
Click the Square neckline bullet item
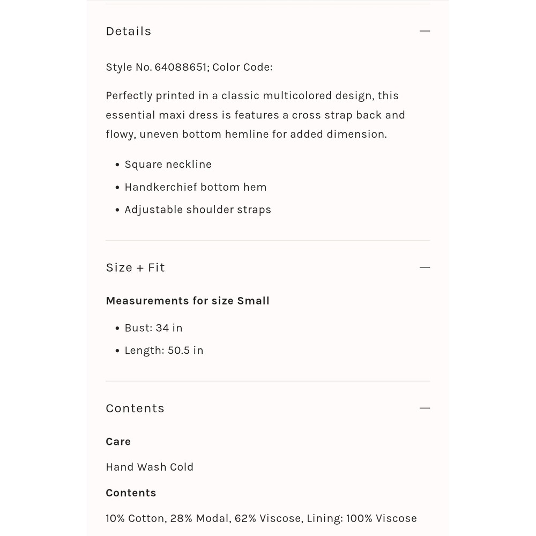[168, 165]
